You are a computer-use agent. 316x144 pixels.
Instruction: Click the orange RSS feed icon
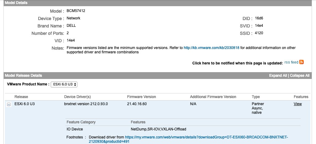pyautogui.click(x=301, y=62)
